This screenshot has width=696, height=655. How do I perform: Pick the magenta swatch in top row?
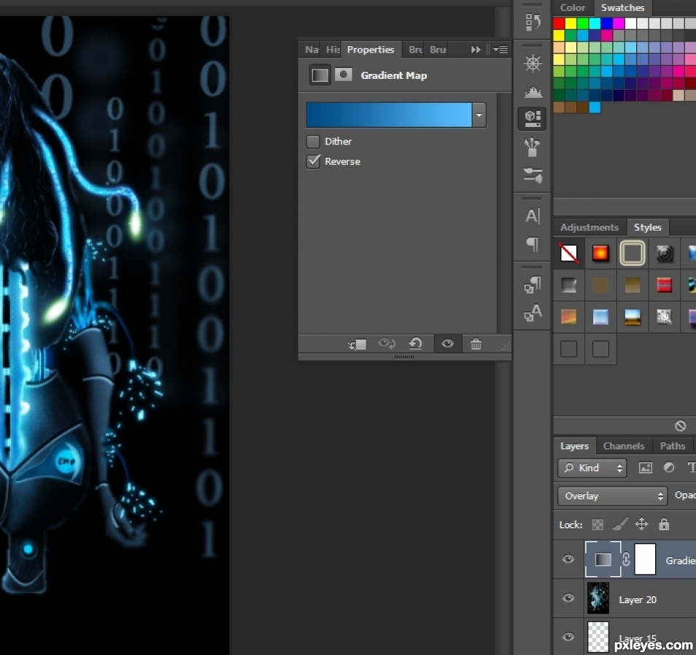point(619,23)
